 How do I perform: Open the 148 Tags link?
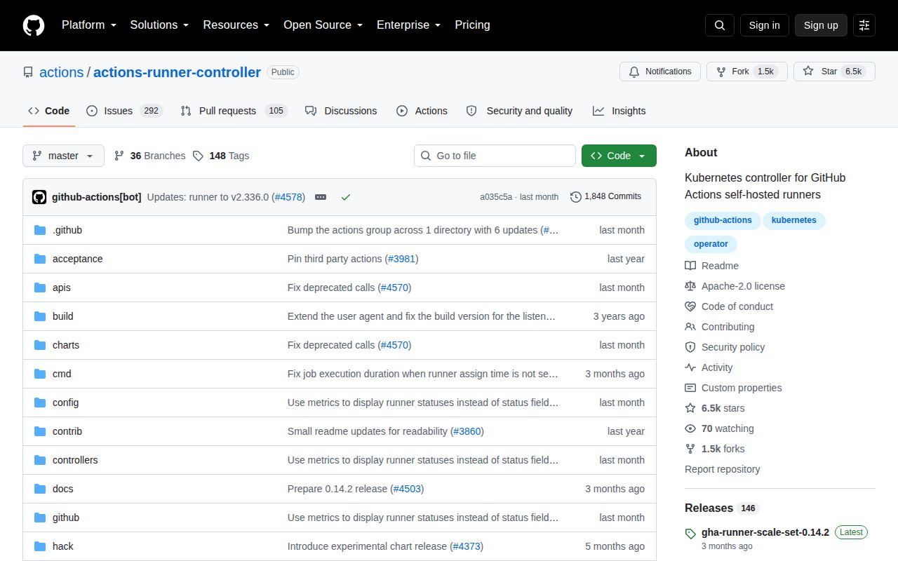point(221,156)
